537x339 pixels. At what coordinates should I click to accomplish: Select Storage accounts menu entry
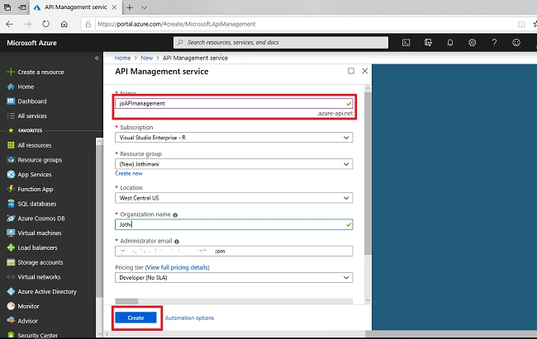click(40, 262)
